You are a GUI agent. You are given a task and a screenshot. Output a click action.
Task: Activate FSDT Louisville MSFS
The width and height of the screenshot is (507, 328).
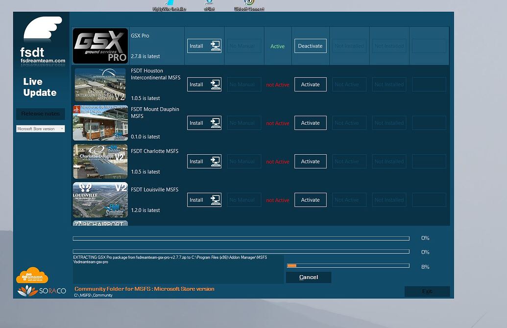310,200
